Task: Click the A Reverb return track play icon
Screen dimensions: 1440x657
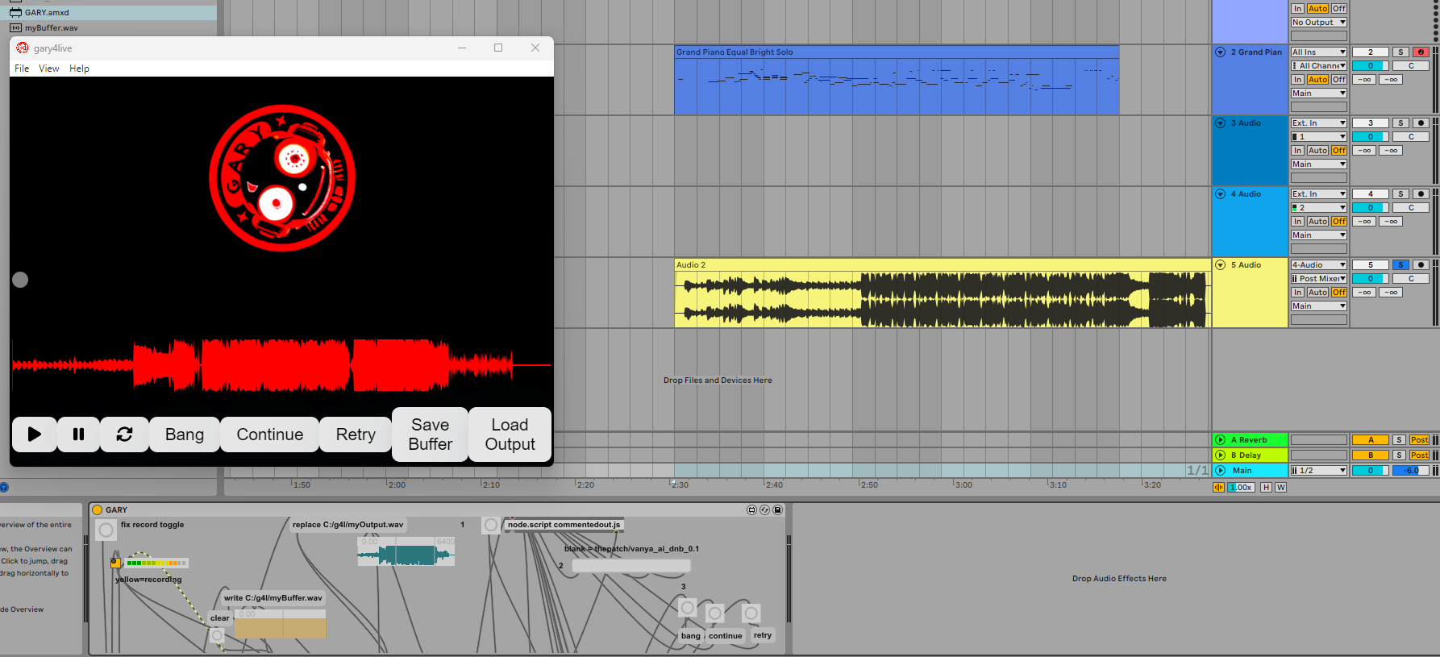Action: pos(1220,440)
